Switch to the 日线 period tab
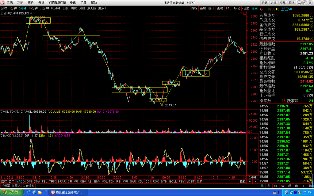Image resolution: width=314 pixels, height=196 pixels. coord(66,8)
